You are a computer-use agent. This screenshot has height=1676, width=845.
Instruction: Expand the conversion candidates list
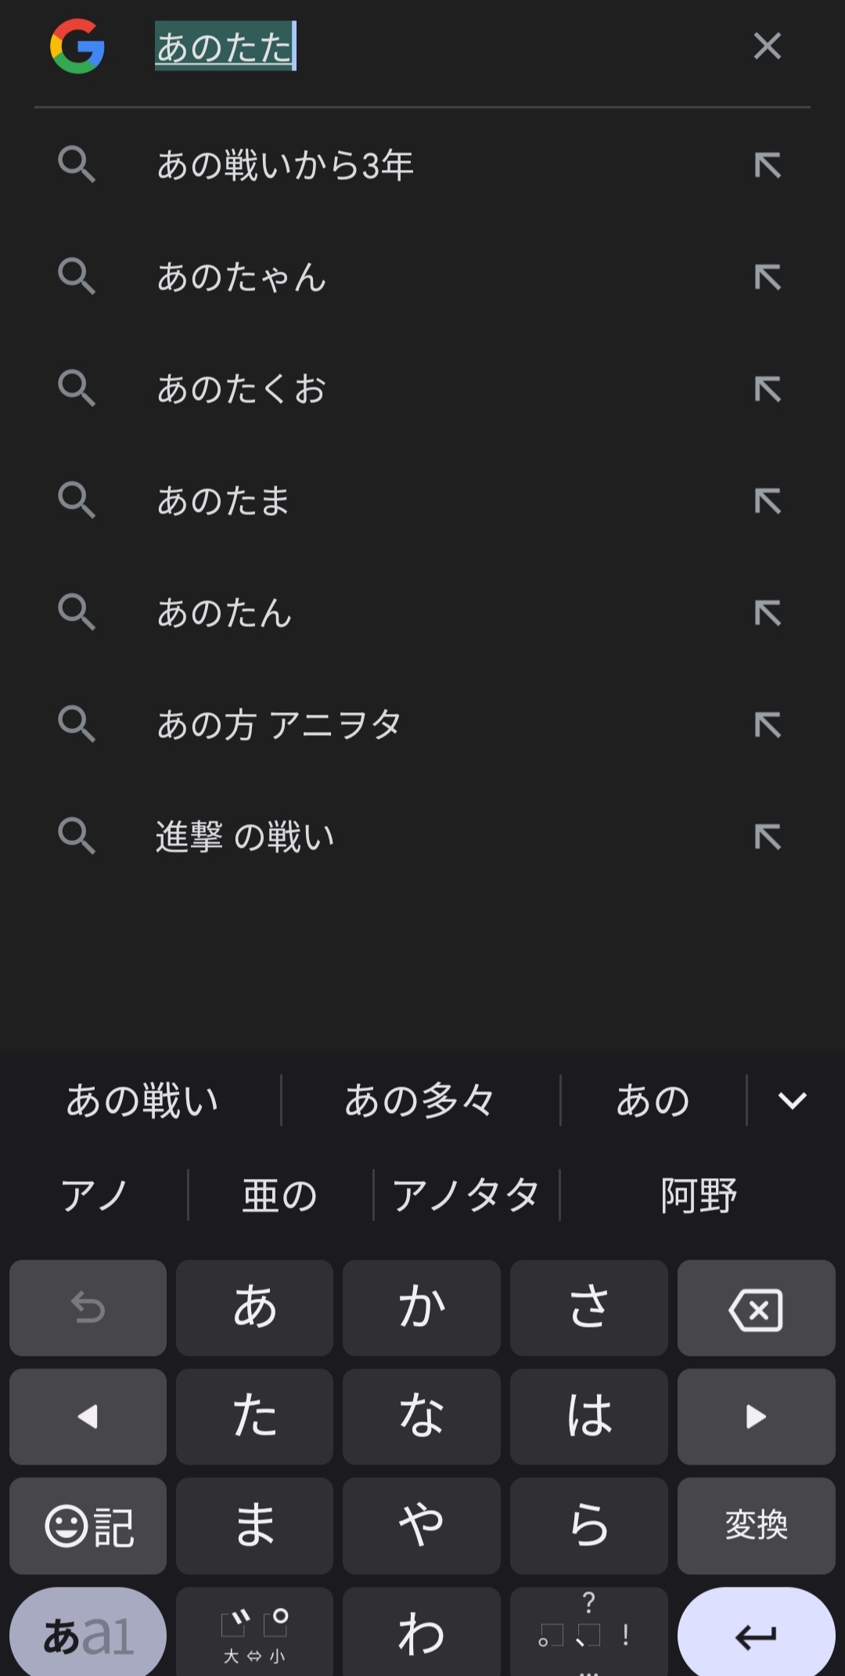coord(792,1101)
